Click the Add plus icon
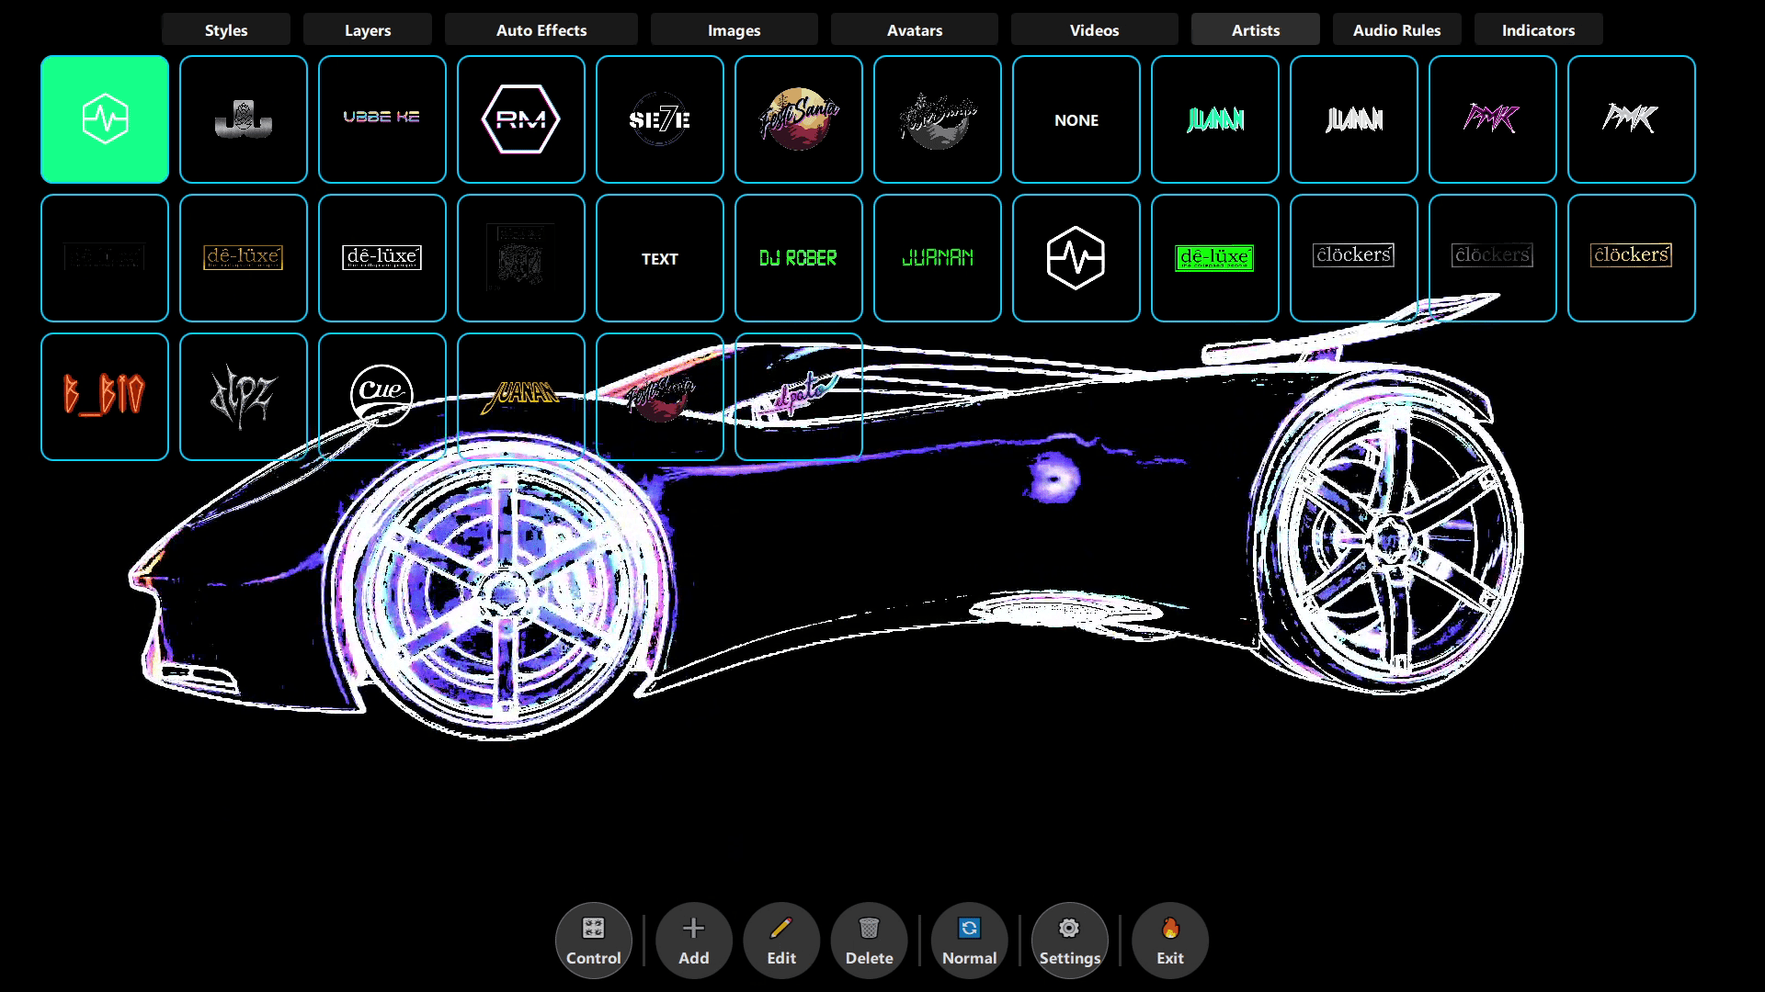Screen dimensions: 1765x992 point(693,939)
